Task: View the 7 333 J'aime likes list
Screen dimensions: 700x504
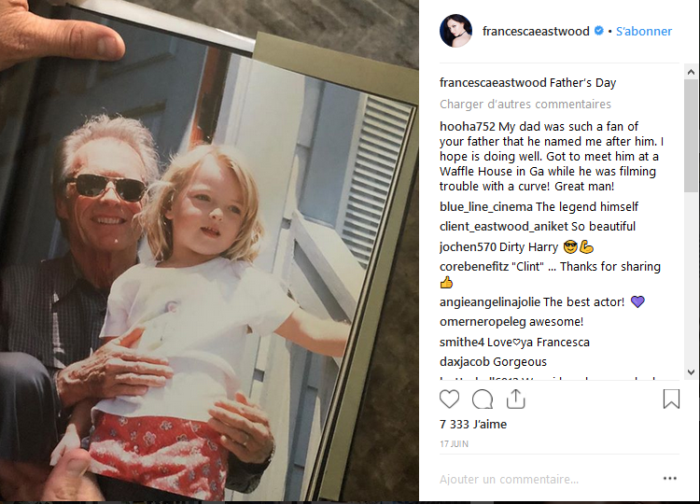Action: [x=473, y=424]
